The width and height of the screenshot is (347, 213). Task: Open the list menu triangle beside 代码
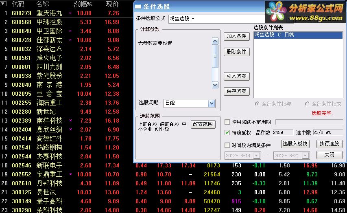click(x=4, y=4)
